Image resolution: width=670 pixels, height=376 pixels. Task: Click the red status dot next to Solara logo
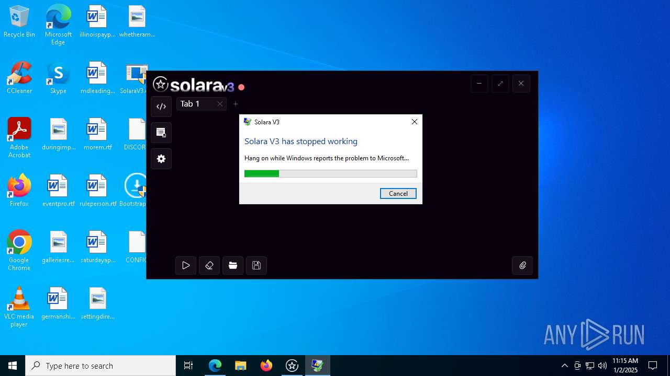pos(241,87)
